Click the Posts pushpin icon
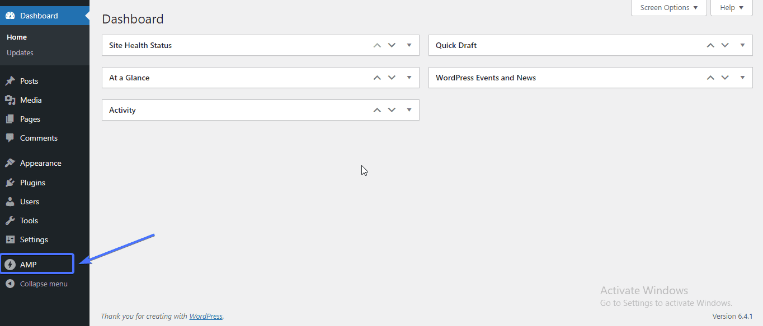This screenshot has height=326, width=763. [x=10, y=81]
